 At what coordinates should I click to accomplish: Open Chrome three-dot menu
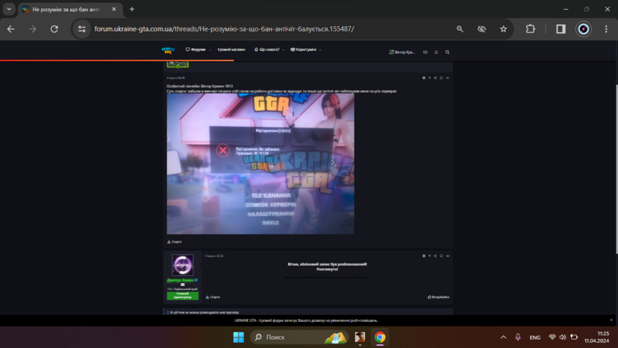606,29
